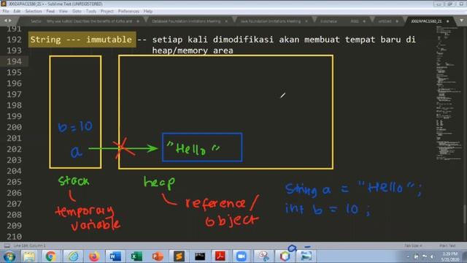Open the Selection menu
Image resolution: width=467 pixels, height=263 pixels.
(34, 12)
